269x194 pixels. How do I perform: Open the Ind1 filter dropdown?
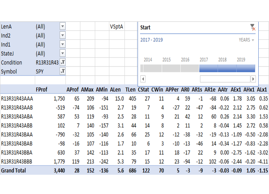(63, 44)
